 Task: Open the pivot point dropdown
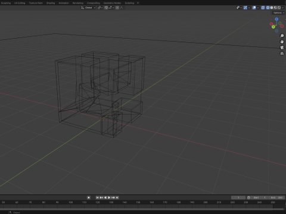pyautogui.click(x=100, y=8)
